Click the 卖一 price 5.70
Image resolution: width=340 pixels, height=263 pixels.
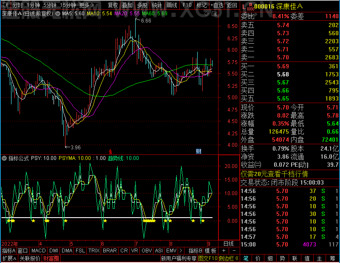tap(283, 57)
